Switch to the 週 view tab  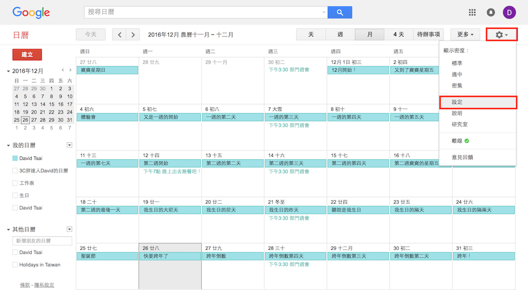pyautogui.click(x=340, y=35)
